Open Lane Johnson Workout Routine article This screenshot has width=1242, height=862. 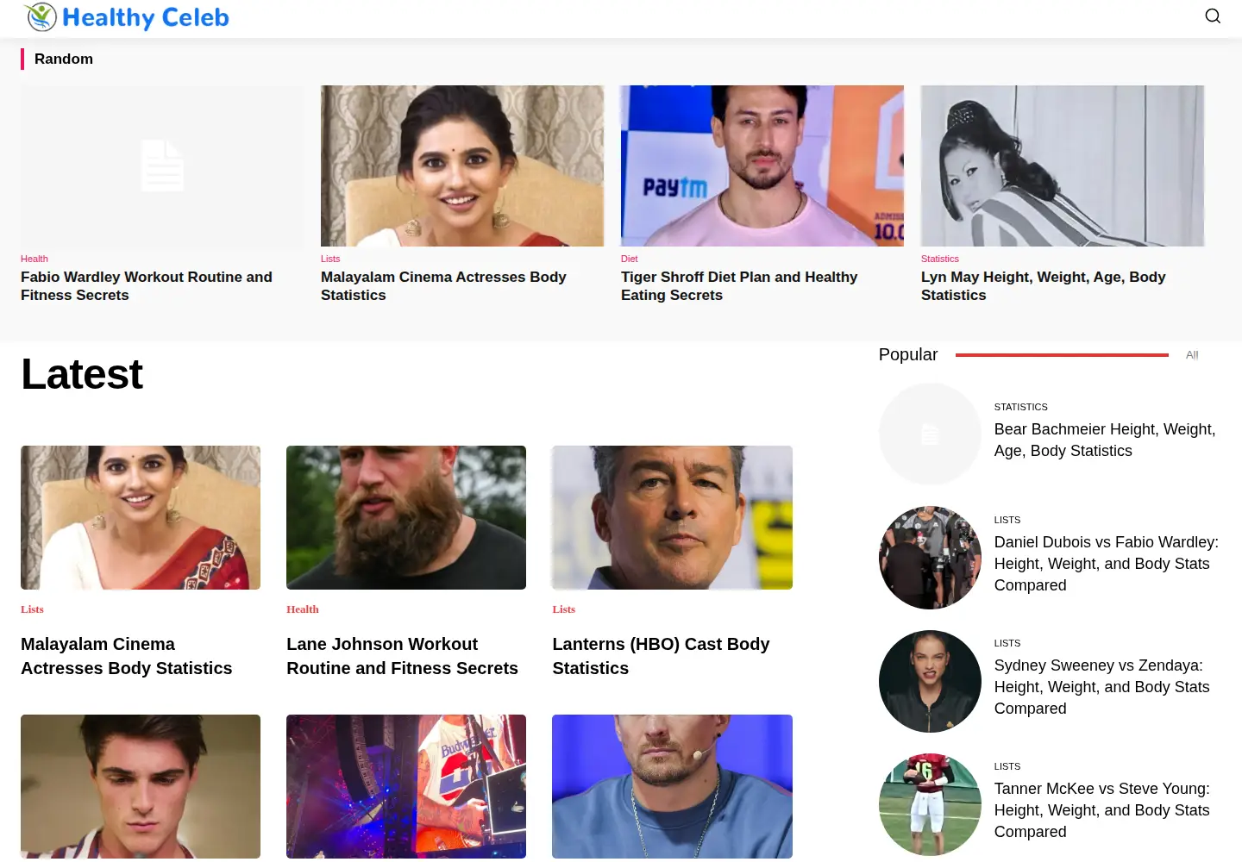tap(402, 656)
